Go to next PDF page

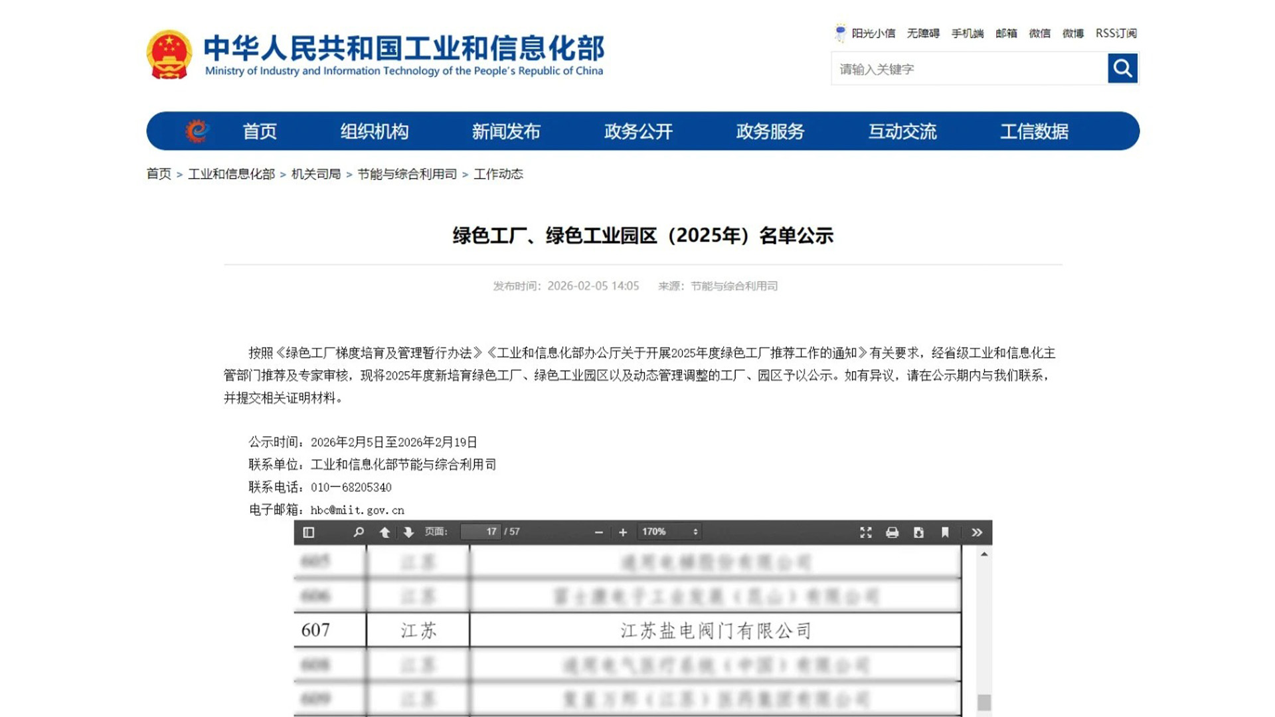(408, 532)
